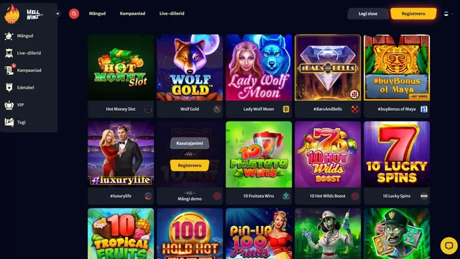This screenshot has width=460, height=259.
Task: Open the Wolf Gold game thumbnail
Action: (x=190, y=68)
